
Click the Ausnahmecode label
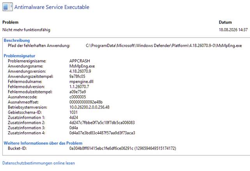pyautogui.click(x=23, y=97)
